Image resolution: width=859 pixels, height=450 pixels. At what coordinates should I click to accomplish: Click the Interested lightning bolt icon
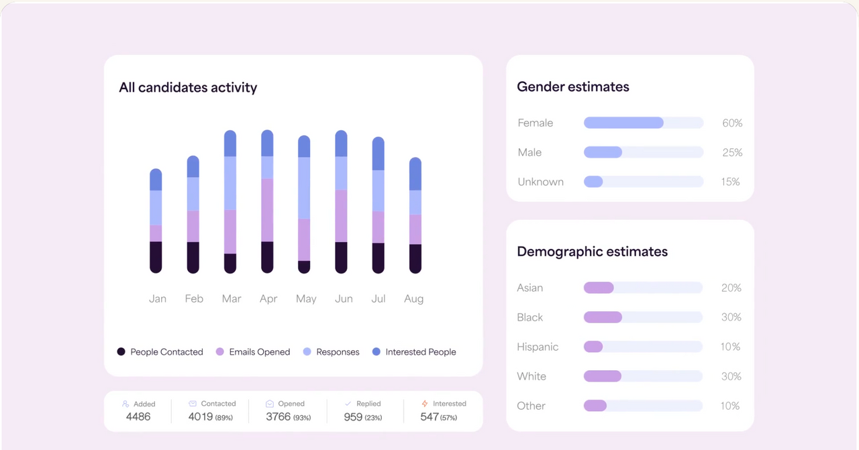[425, 404]
